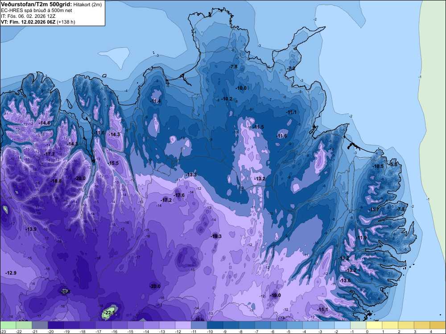The height and width of the screenshot is (334, 446).
Task: Click the light yellow 0 legend swatch
Action: pos(374,325)
